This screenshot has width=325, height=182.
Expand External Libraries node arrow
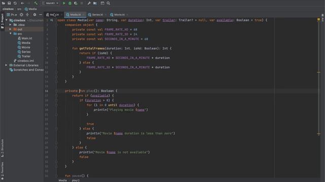[x=6, y=65]
